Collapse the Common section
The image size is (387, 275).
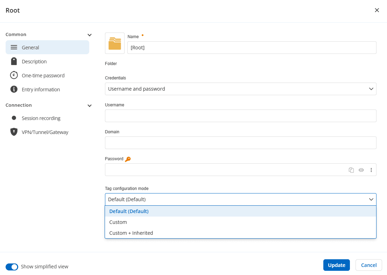(89, 35)
